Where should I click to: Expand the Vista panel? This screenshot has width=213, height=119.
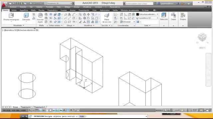pyautogui.click(x=147, y=25)
